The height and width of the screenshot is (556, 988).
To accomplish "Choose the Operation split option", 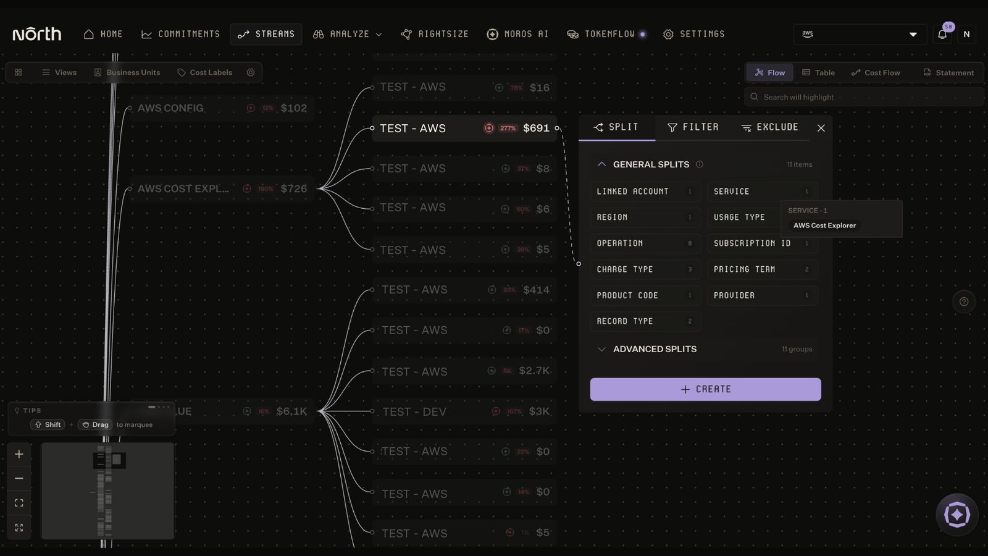I will pos(645,243).
